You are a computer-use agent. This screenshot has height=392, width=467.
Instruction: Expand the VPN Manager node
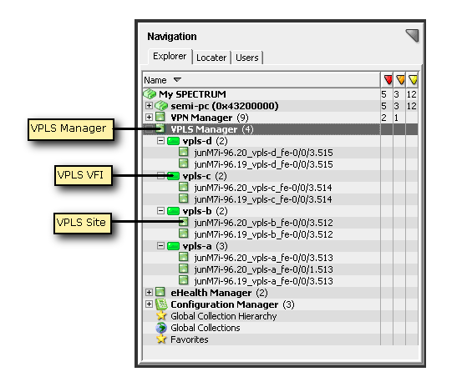coord(149,118)
